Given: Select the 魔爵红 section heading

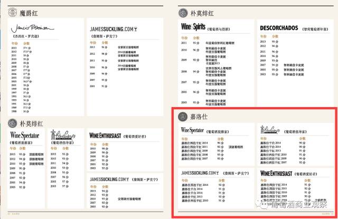Looking at the screenshot, I should coord(29,13).
